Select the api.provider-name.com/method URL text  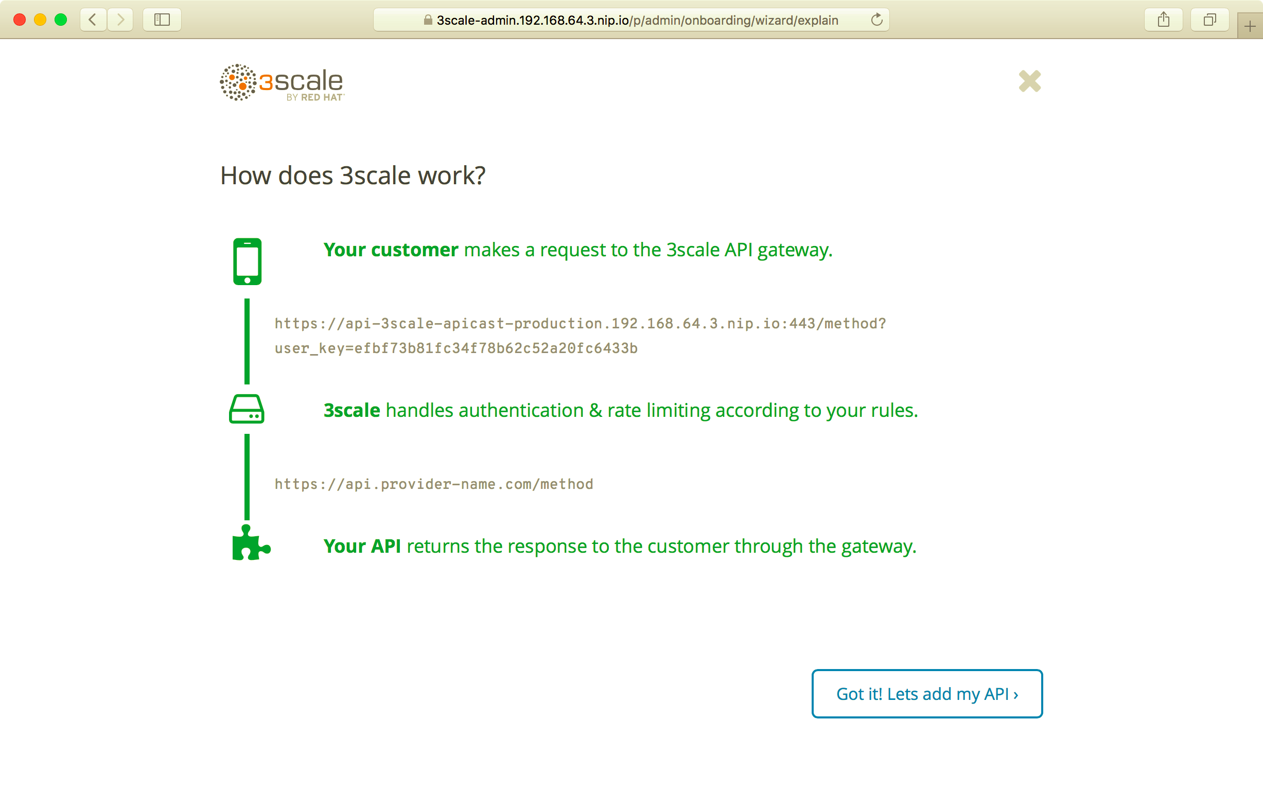[434, 484]
